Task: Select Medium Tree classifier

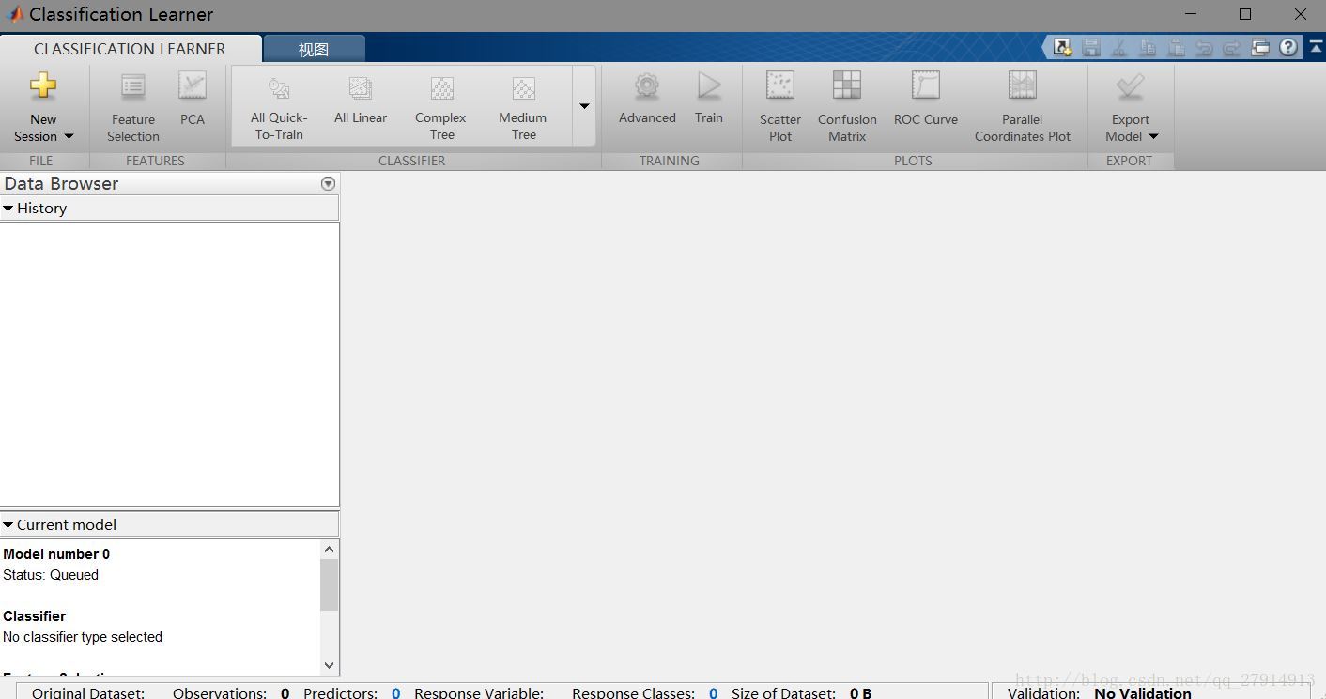Action: coord(523,108)
